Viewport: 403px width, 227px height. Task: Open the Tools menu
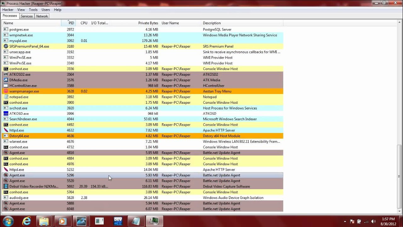point(33,10)
